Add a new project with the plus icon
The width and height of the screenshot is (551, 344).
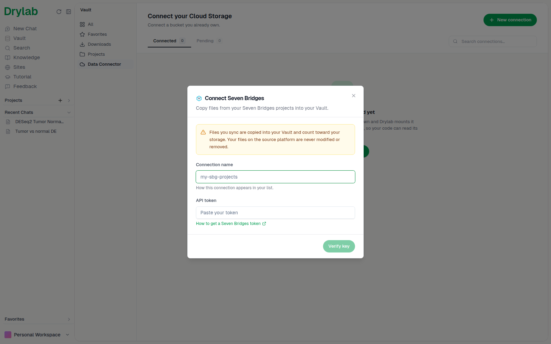(60, 100)
